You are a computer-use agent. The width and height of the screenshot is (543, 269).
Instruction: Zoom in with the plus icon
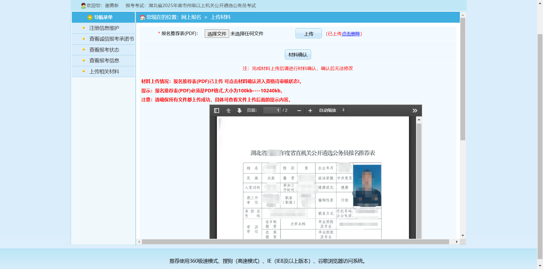(x=310, y=111)
